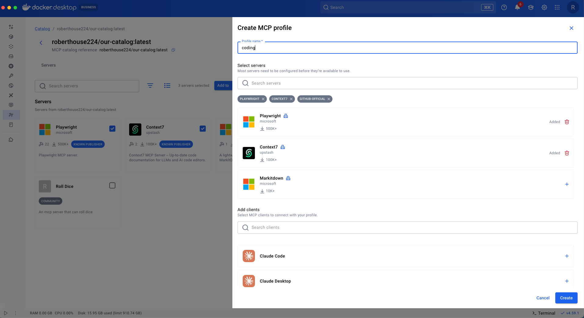Click the Add to button
The width and height of the screenshot is (584, 318).
point(223,86)
